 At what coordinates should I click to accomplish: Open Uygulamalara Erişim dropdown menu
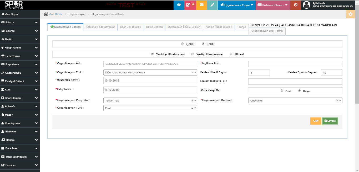[x=236, y=5]
